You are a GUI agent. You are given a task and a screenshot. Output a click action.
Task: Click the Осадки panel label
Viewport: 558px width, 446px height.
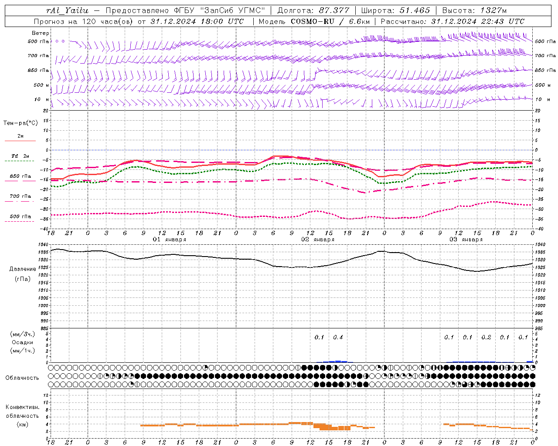tap(23, 343)
